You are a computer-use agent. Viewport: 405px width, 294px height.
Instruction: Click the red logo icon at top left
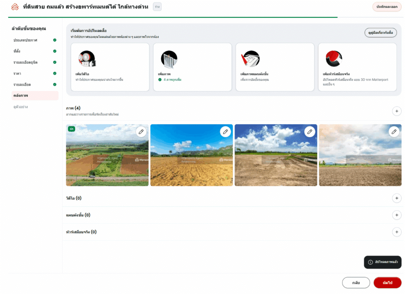pyautogui.click(x=15, y=7)
